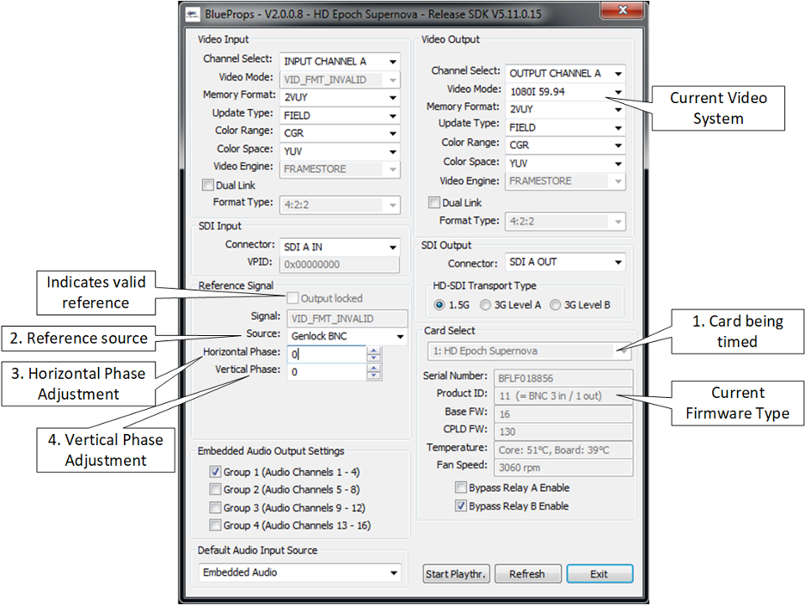Open the Video Input Color Range dropdown
This screenshot has height=605, width=805.
point(340,133)
